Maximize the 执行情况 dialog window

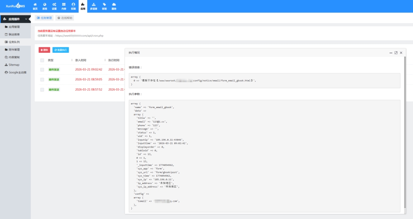pos(396,53)
